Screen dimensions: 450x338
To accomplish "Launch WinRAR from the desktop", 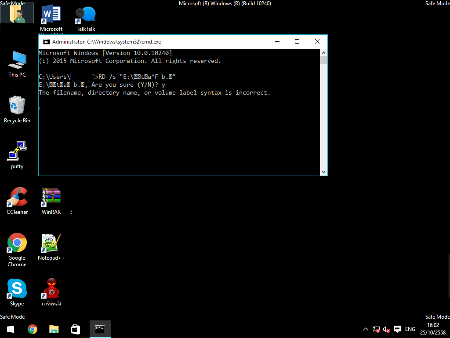I will (51, 198).
